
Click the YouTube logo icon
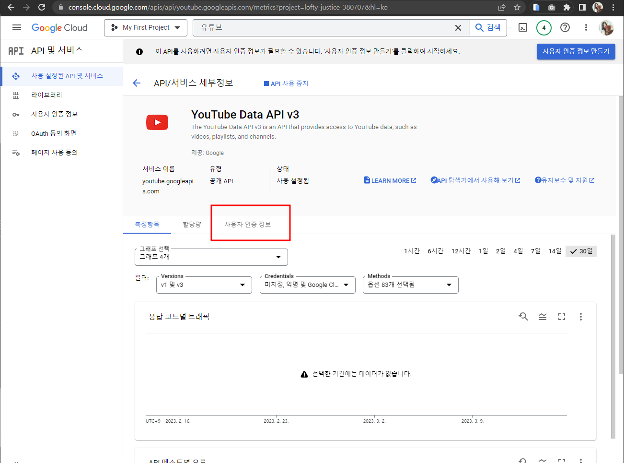pyautogui.click(x=157, y=123)
